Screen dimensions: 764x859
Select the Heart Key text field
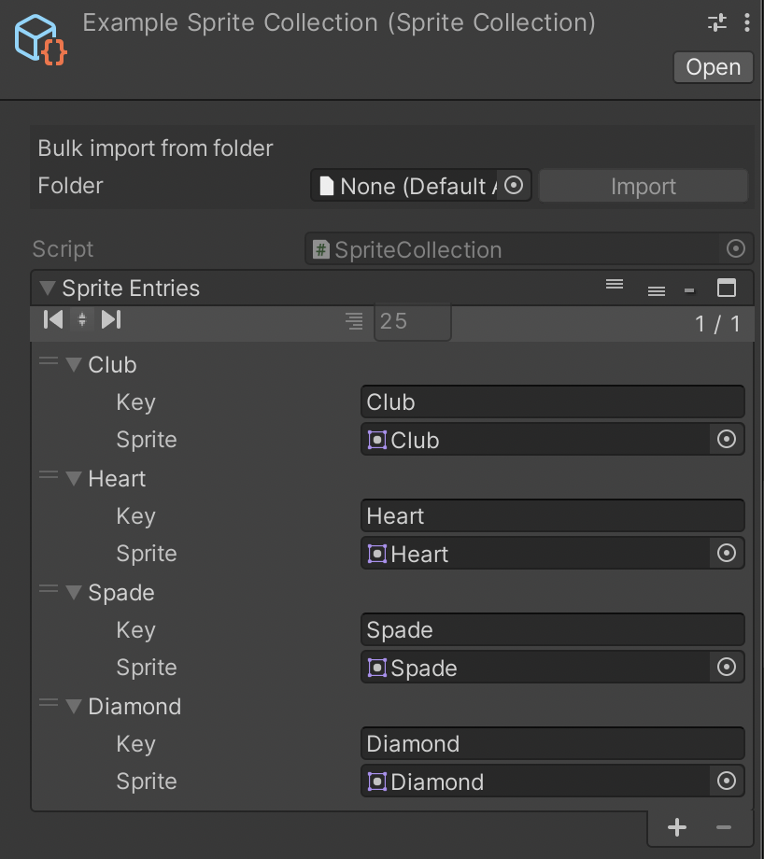(551, 515)
